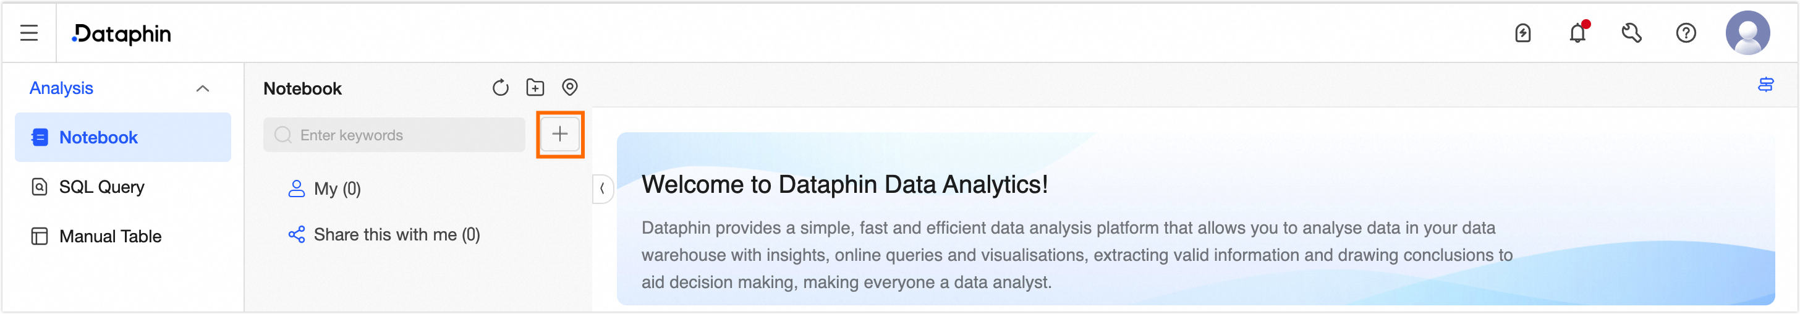Open the notifications bell
The image size is (1800, 314).
click(x=1577, y=33)
